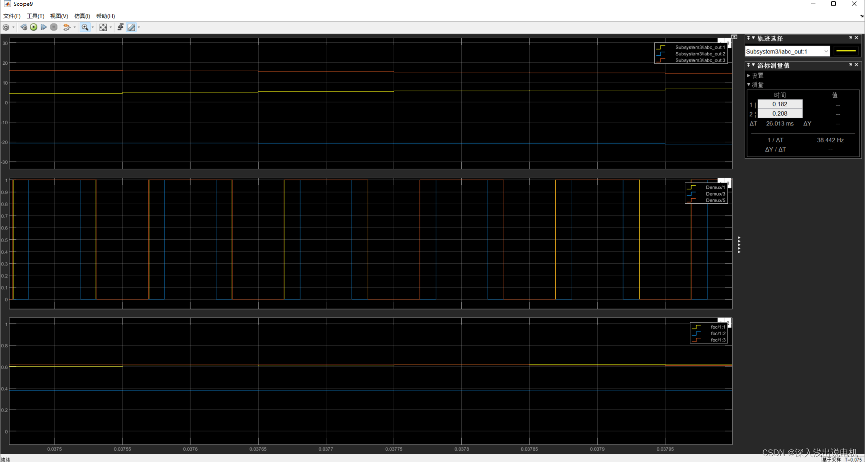Screen dimensions: 865x462
Task: Click the 基于采样 status bar text
Action: point(831,459)
